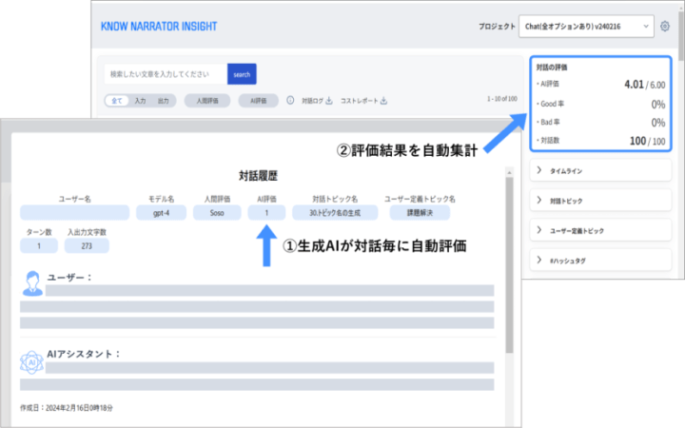Screen dimensions: 685x428
Task: Select the 出力 filter option
Action: click(x=163, y=100)
